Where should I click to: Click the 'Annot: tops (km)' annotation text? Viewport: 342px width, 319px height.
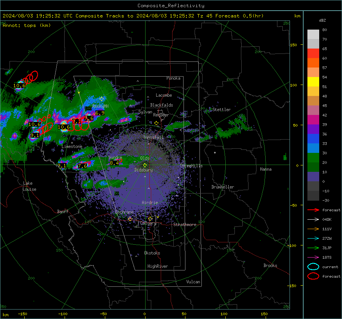[x=27, y=25]
